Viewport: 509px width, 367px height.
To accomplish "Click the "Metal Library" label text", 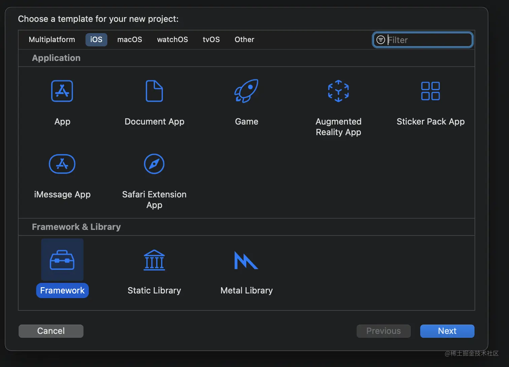I will coord(246,290).
